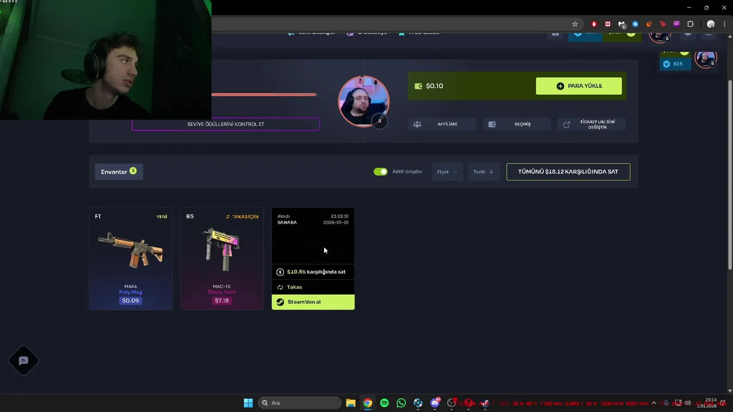Select the MAC-10 Disco Tech item card

pos(222,259)
